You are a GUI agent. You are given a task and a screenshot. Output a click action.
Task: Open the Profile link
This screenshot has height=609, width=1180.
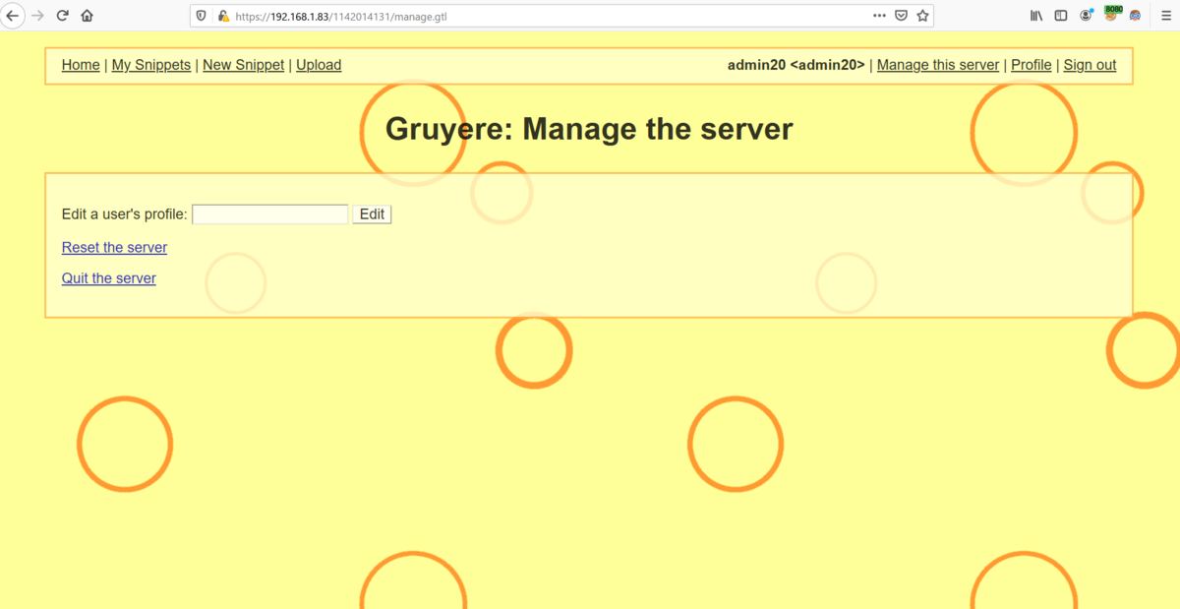(1032, 65)
